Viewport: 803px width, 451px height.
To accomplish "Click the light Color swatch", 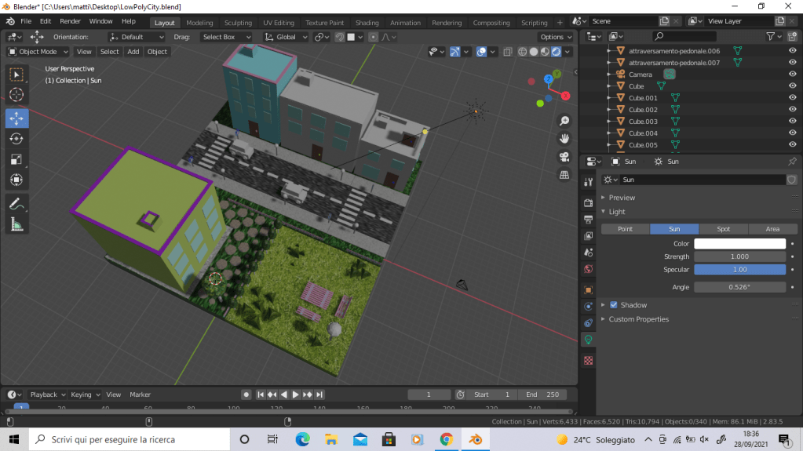I will click(x=739, y=244).
